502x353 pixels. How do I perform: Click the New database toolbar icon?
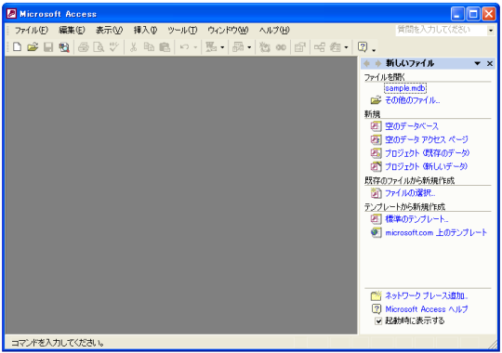tap(17, 47)
